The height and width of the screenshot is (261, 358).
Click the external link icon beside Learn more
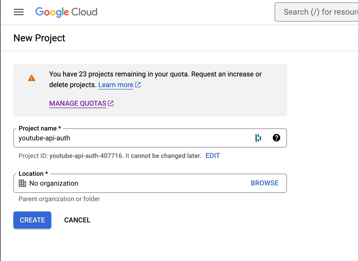point(138,85)
